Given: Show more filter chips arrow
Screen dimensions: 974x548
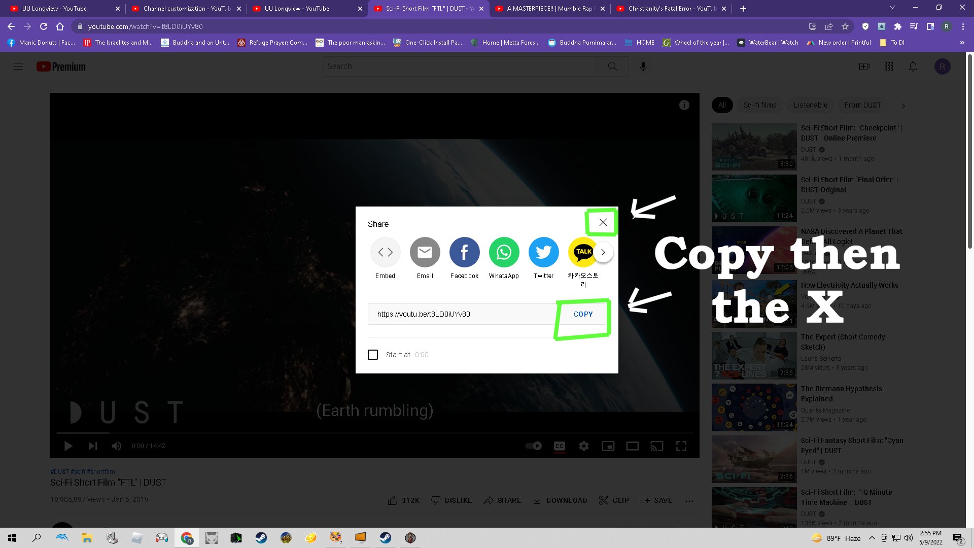Looking at the screenshot, I should 903,106.
